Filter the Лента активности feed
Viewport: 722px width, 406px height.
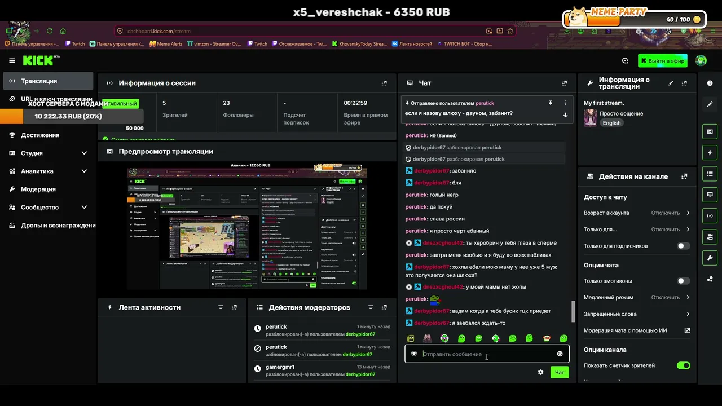tap(221, 307)
